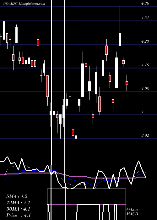
Task: Click the 4.36 price axis label
Action: tap(145, 3)
